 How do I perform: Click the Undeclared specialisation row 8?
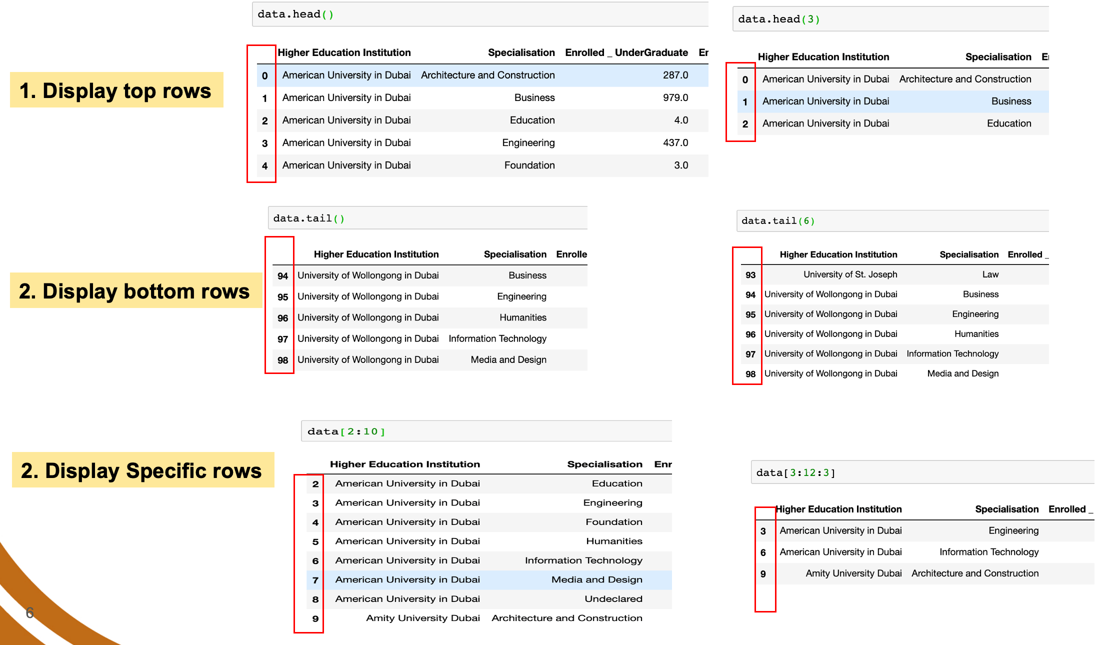point(613,599)
